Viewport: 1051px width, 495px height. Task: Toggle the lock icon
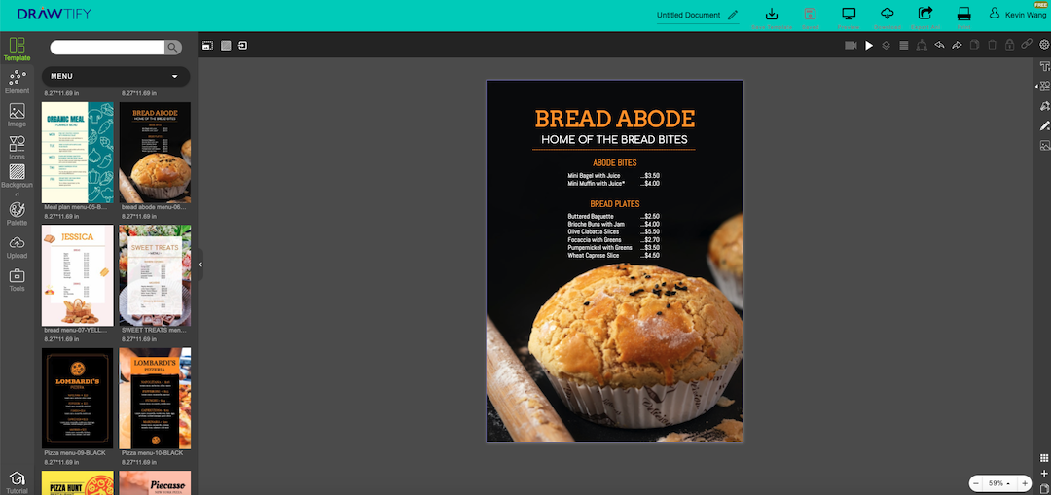(1009, 46)
